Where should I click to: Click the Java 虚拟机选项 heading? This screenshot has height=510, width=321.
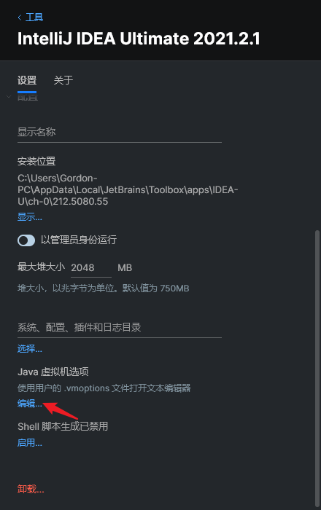pyautogui.click(x=53, y=372)
